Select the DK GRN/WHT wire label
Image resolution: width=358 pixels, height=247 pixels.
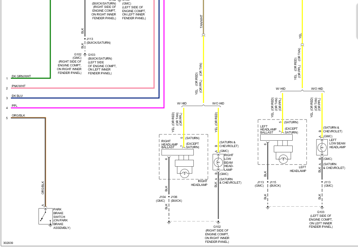21,76
